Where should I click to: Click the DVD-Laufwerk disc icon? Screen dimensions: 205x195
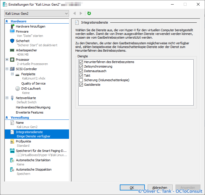(18, 89)
